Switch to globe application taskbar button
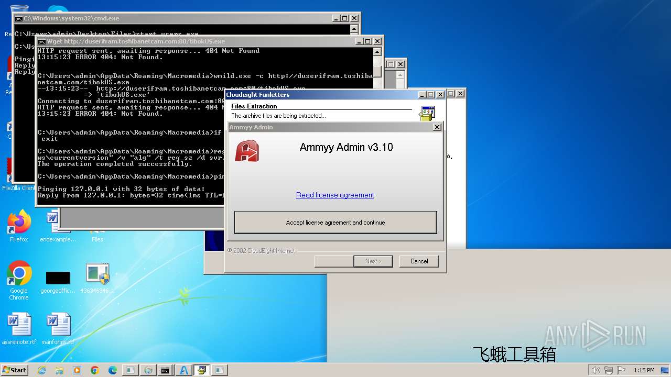671x377 pixels. pyautogui.click(x=148, y=370)
